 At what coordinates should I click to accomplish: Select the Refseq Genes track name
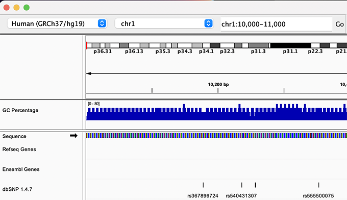(19, 149)
